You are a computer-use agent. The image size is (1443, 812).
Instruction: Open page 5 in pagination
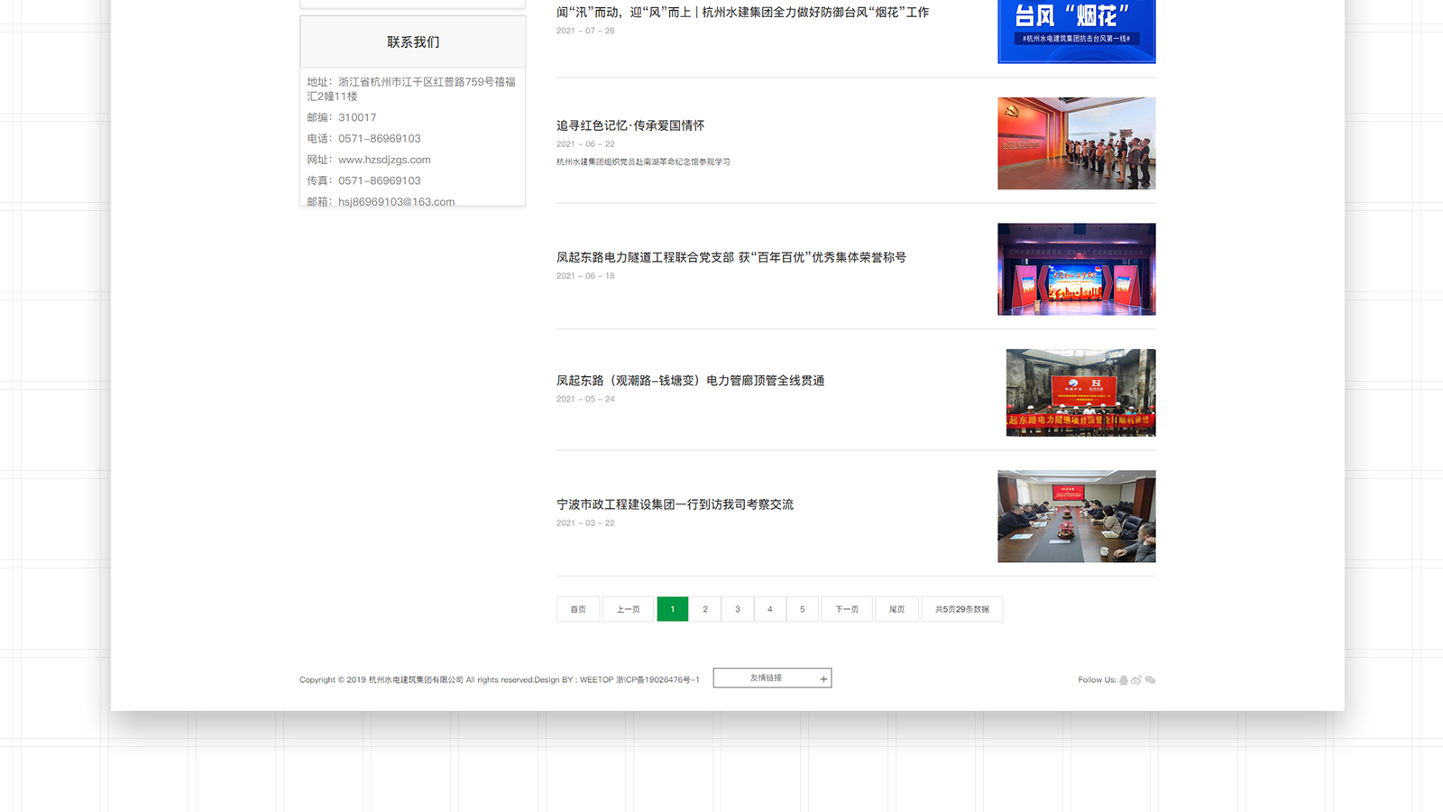pyautogui.click(x=802, y=609)
